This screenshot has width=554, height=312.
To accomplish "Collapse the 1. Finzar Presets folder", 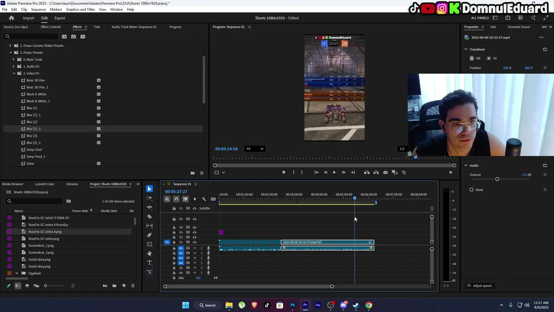I will [x=10, y=52].
